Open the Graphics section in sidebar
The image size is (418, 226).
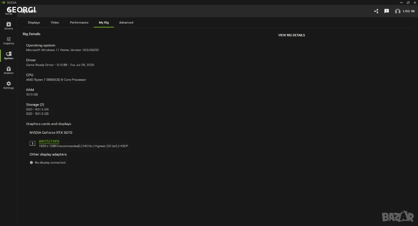(x=8, y=41)
